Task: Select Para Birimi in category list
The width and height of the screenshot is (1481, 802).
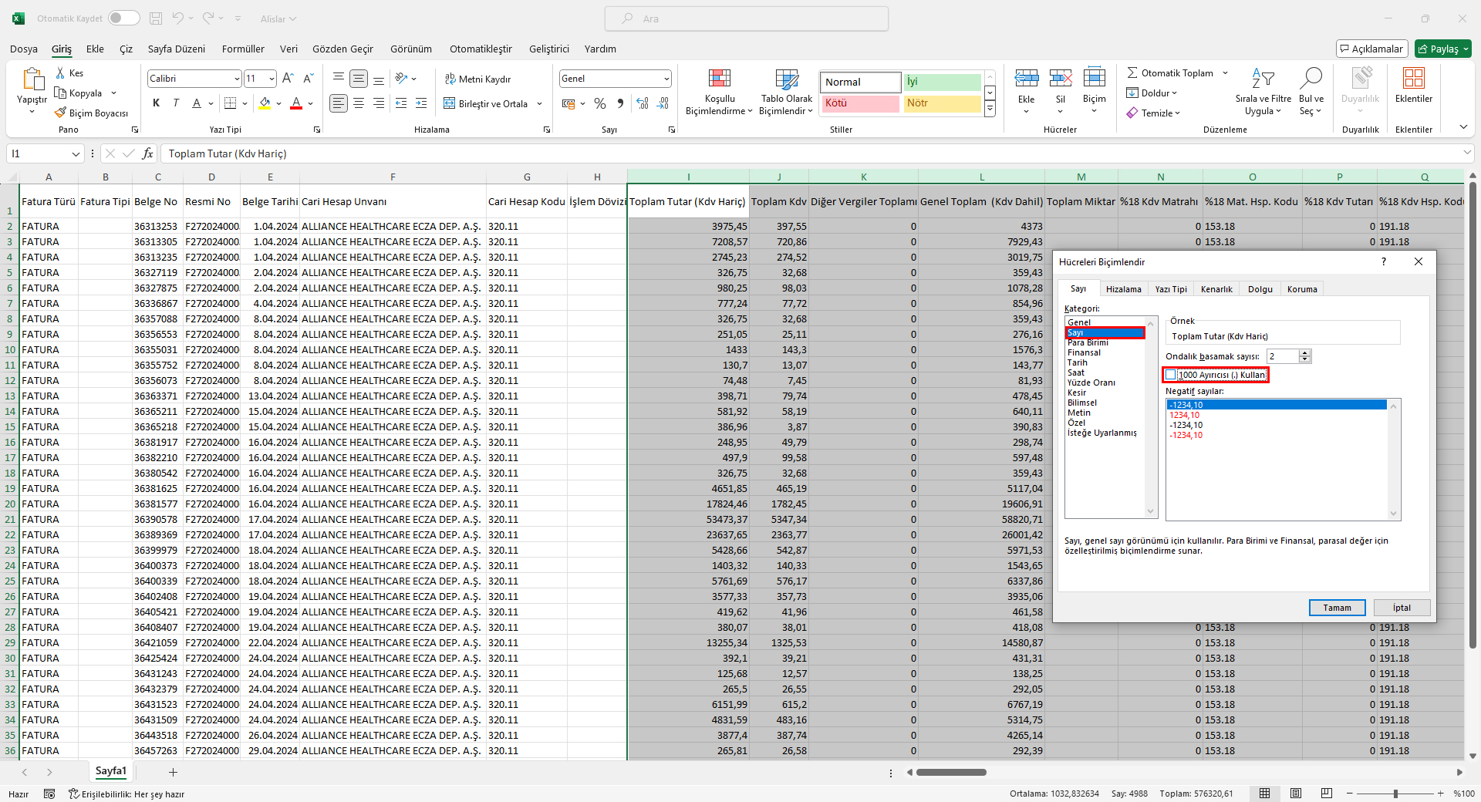Action: pos(1088,342)
